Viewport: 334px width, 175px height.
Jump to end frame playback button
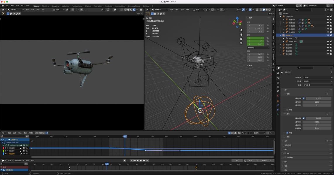tap(147, 160)
